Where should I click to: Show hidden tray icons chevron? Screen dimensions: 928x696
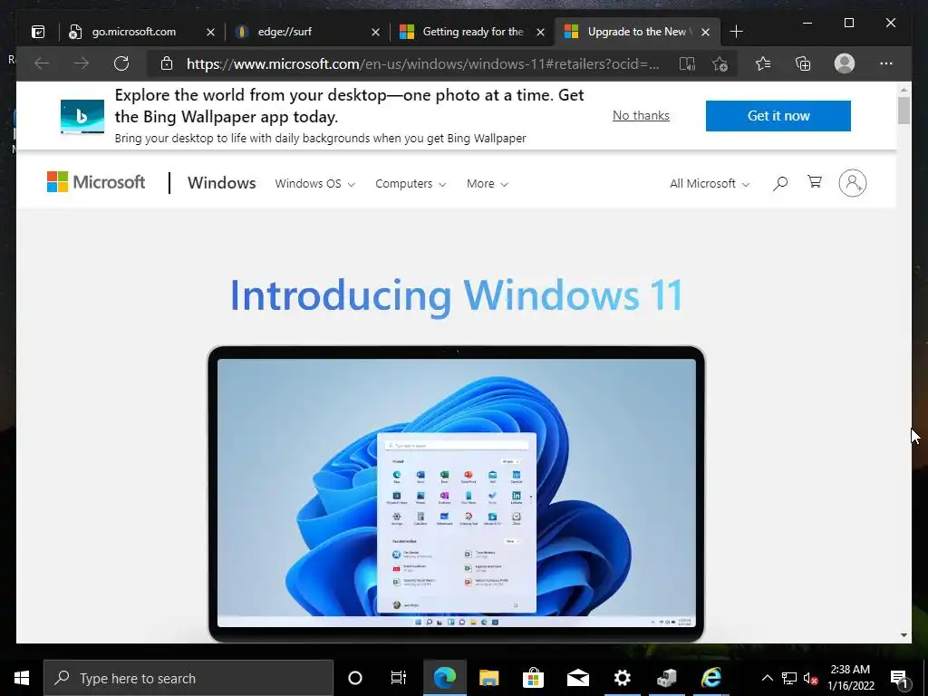click(x=767, y=678)
